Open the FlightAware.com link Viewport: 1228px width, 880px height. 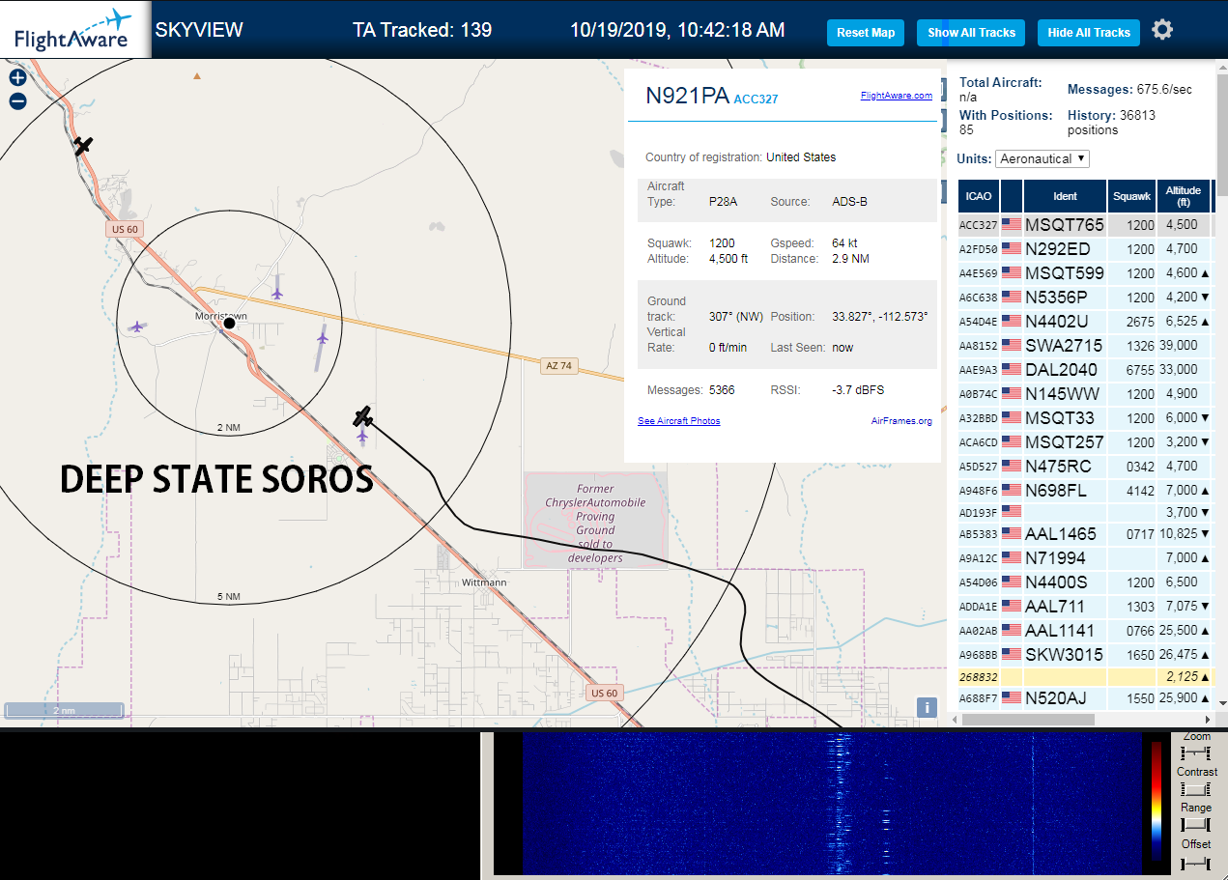897,96
